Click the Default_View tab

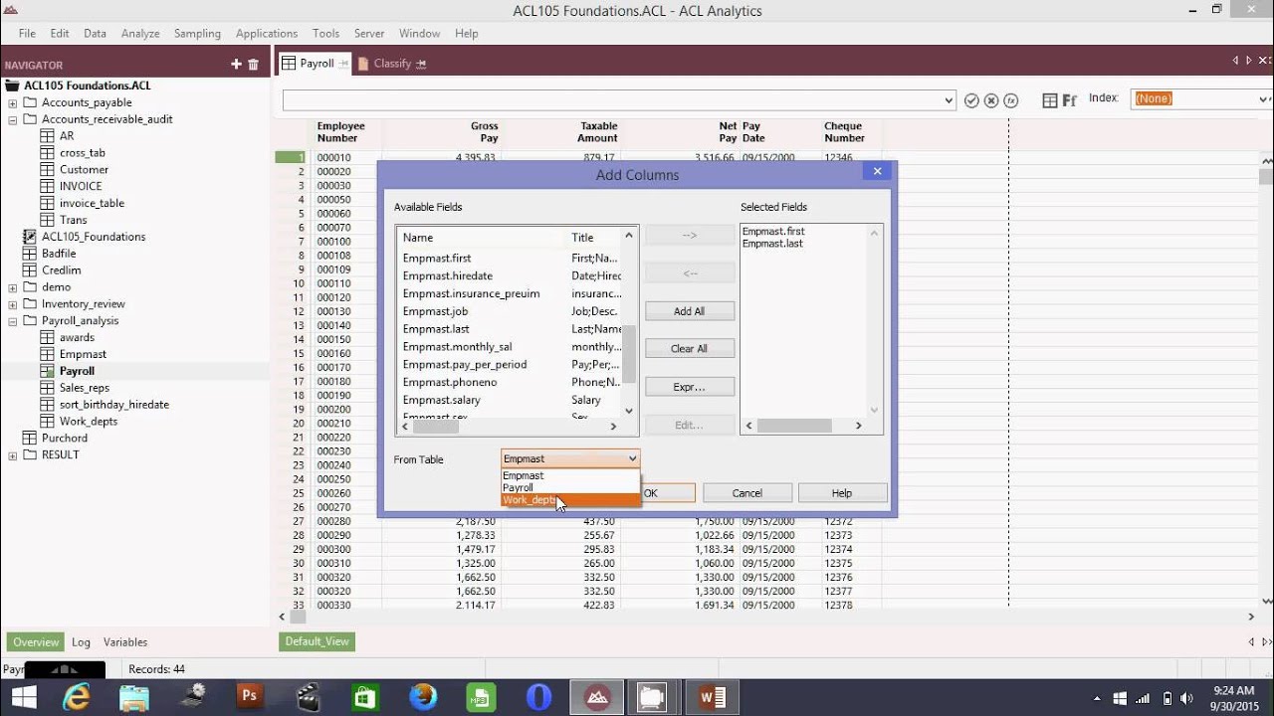(x=318, y=641)
